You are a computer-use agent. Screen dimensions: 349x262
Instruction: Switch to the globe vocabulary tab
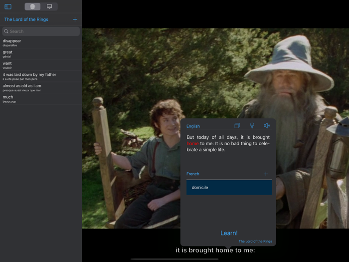(33, 6)
